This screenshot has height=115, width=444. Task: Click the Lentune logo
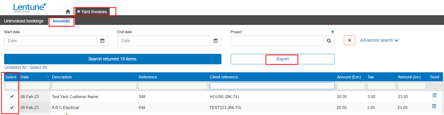pyautogui.click(x=30, y=7)
